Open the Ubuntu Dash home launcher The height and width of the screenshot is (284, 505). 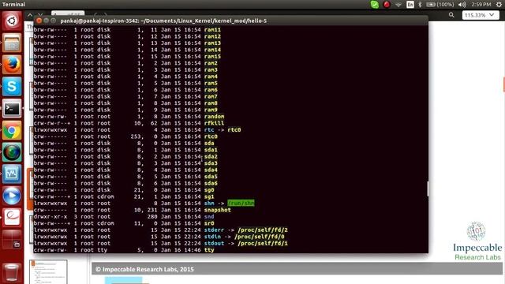click(x=12, y=21)
